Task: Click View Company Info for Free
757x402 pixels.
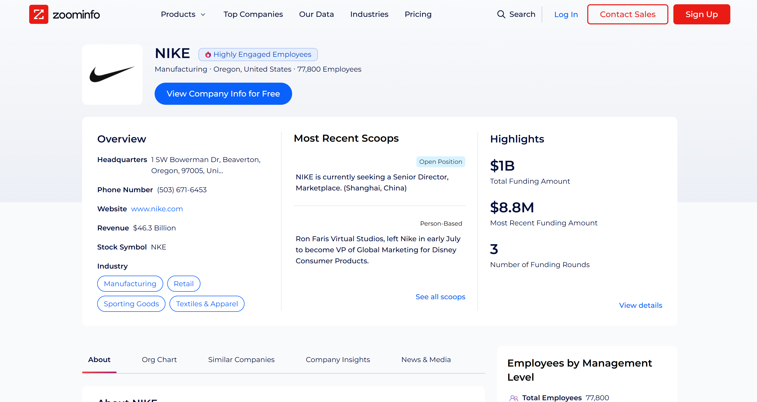Action: (x=223, y=93)
